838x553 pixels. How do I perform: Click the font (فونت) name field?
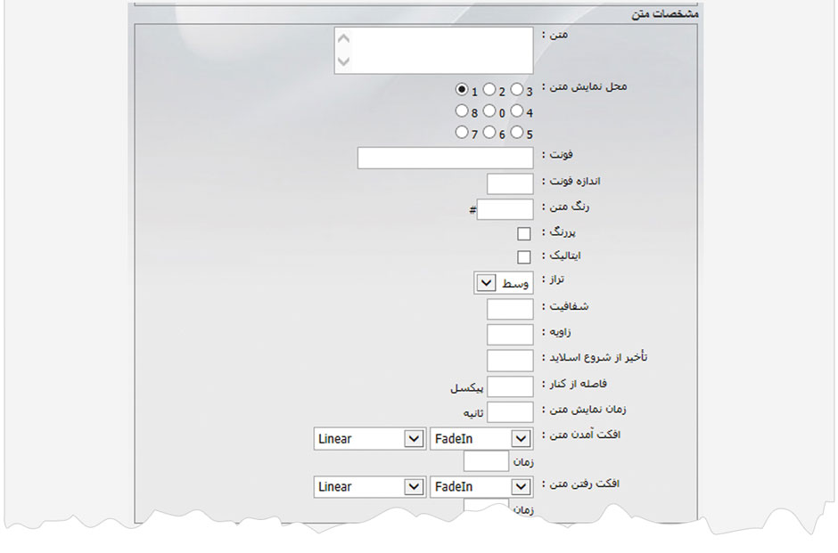tap(445, 159)
